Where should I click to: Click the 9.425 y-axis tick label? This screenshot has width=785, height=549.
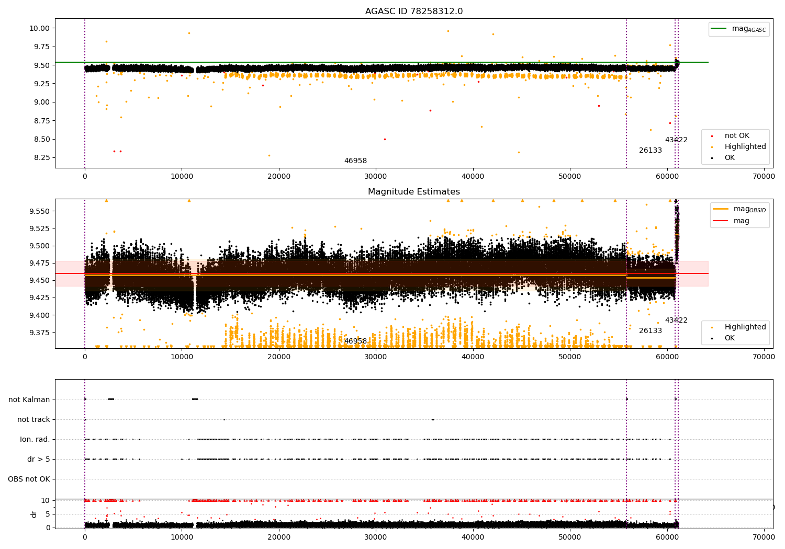(40, 298)
